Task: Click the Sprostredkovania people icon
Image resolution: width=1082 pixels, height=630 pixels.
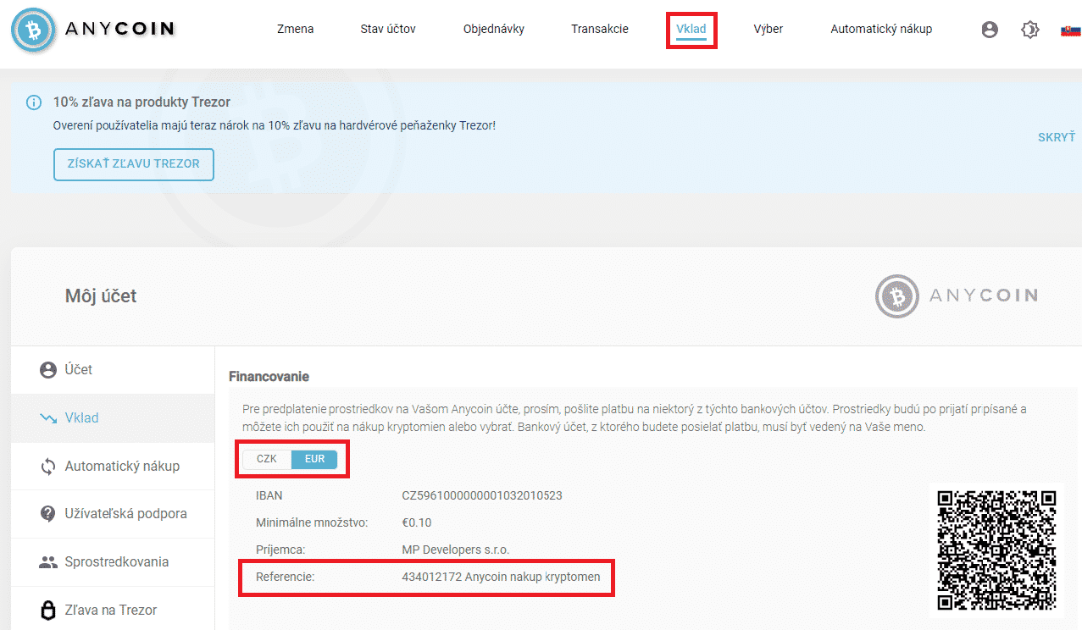Action: 48,562
